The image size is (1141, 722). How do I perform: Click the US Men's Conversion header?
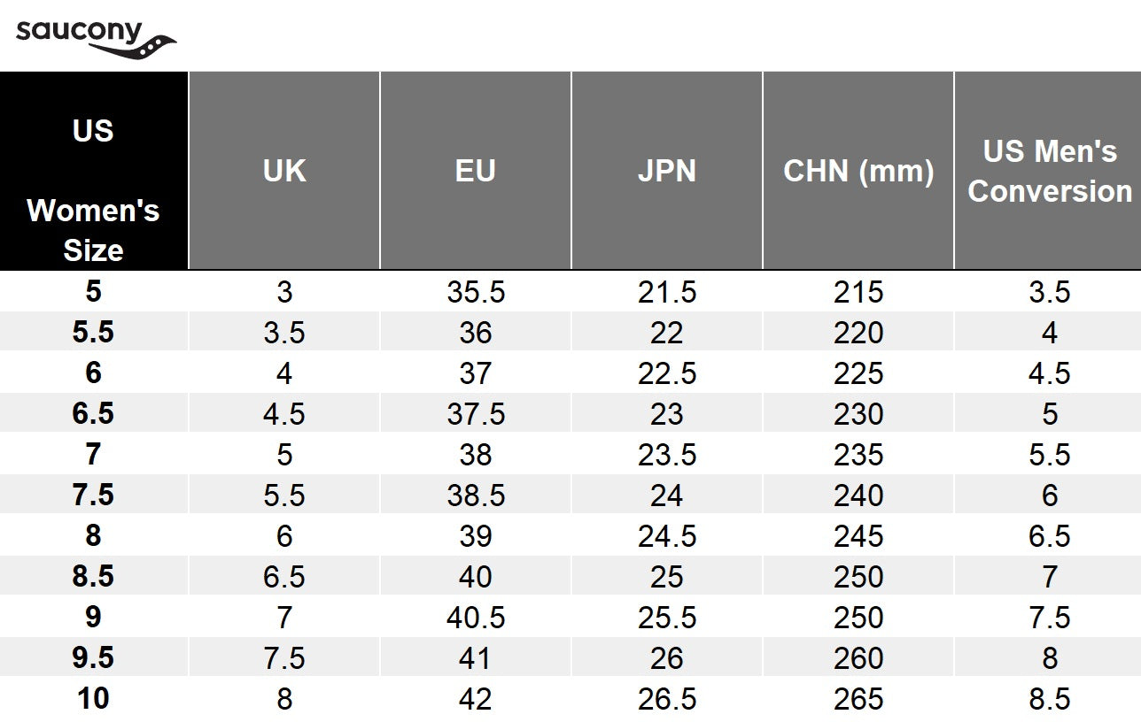point(1050,172)
